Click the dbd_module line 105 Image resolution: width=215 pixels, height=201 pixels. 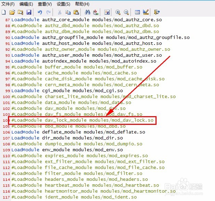[x=69, y=126]
